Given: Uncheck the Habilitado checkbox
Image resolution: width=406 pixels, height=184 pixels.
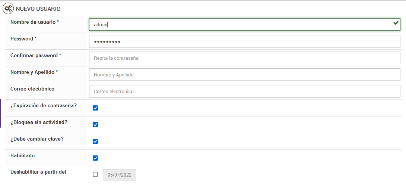Looking at the screenshot, I should (x=95, y=158).
